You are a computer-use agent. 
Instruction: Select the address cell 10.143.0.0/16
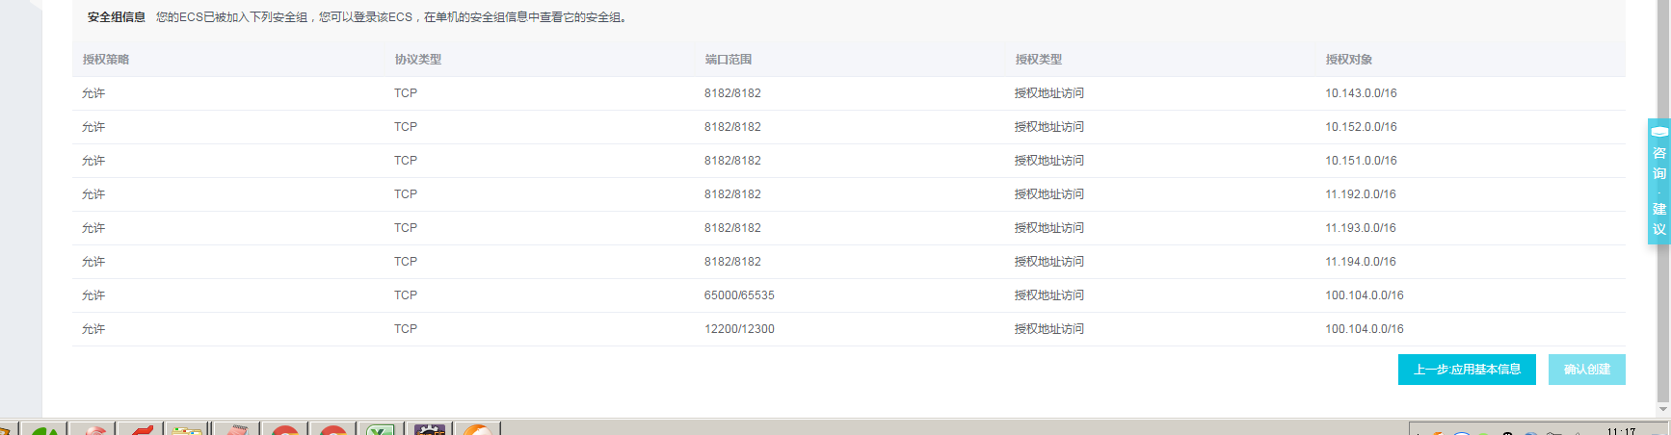[1361, 93]
